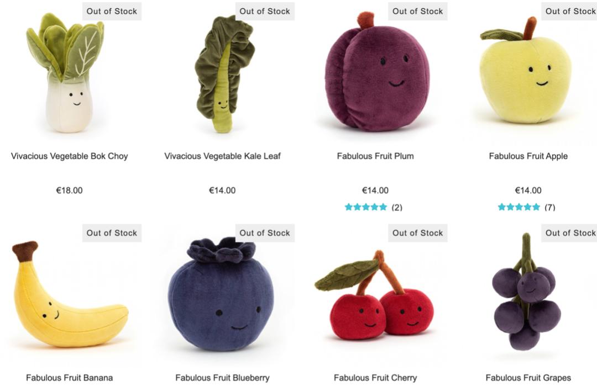Select the Fabulous Fruit Banana title
This screenshot has height=386, width=597.
click(69, 378)
